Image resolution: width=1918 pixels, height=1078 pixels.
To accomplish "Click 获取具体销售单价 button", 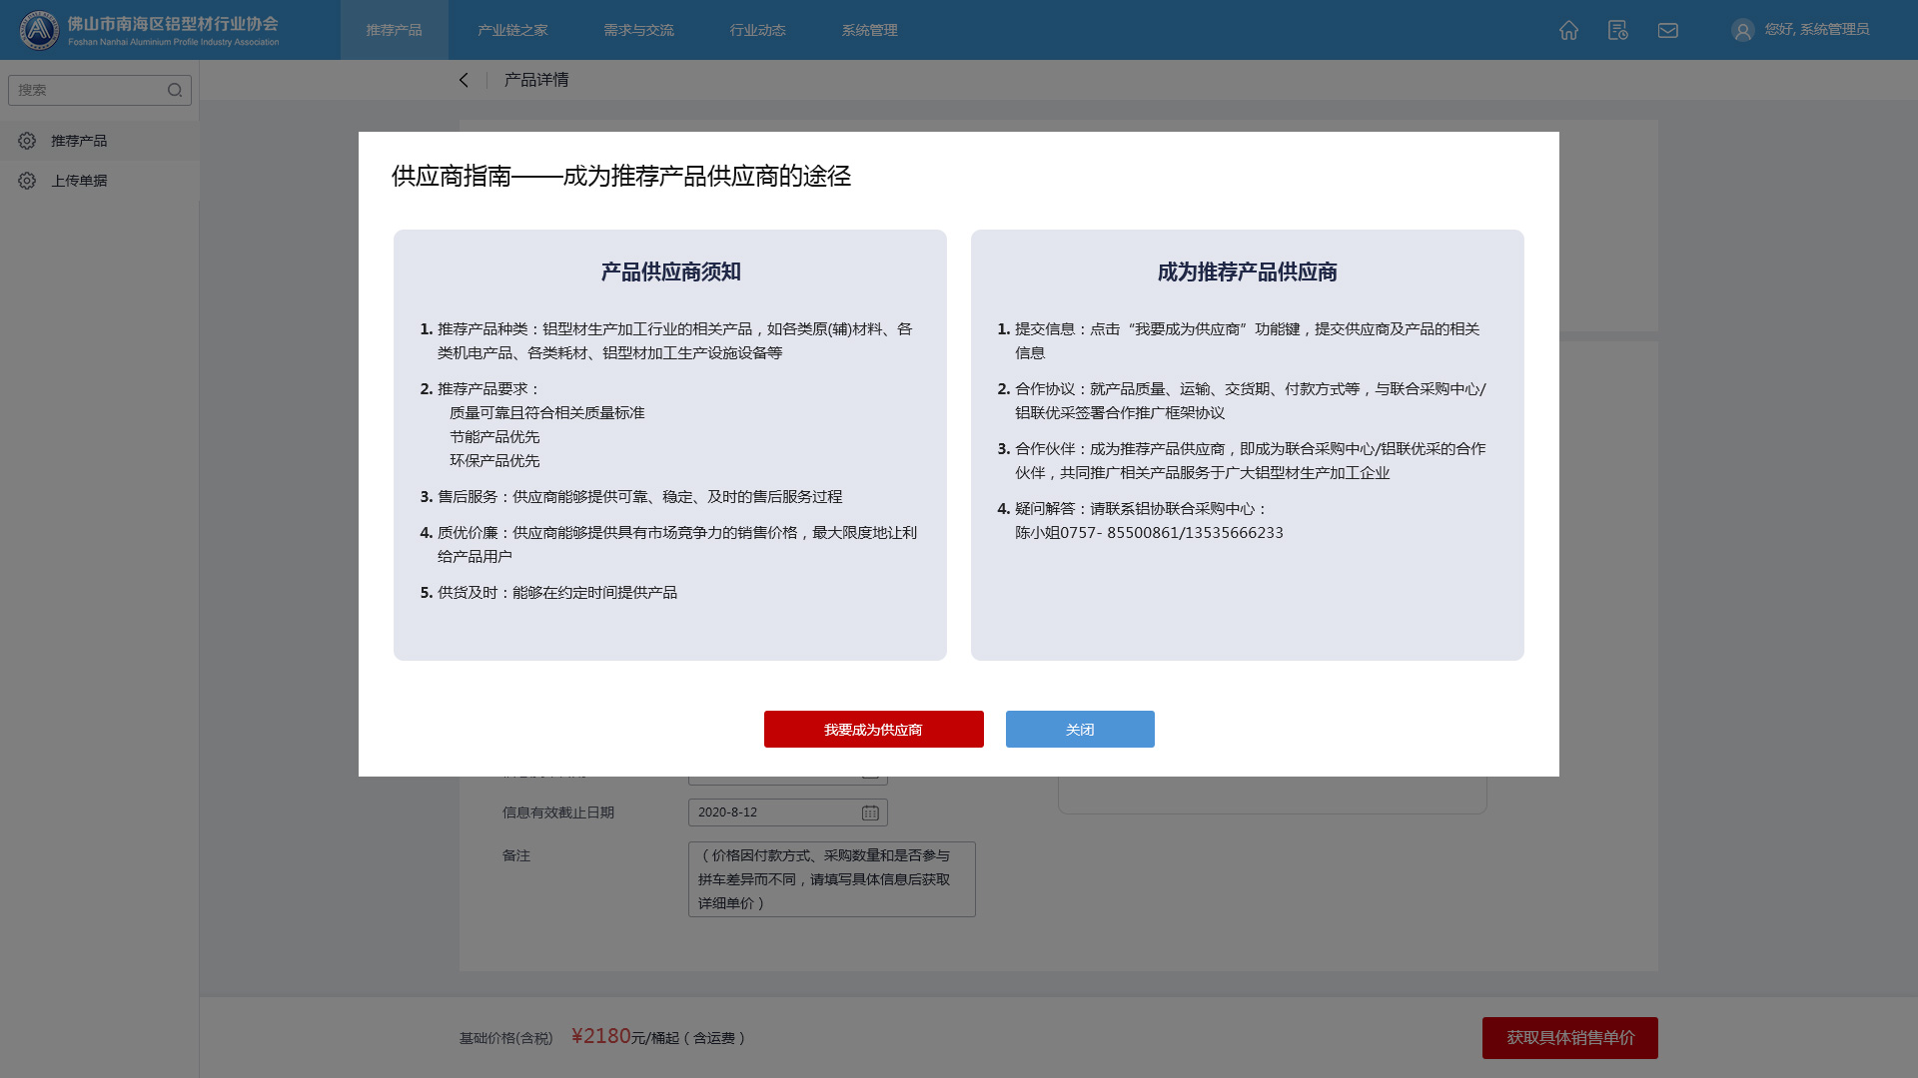I will click(1569, 1038).
